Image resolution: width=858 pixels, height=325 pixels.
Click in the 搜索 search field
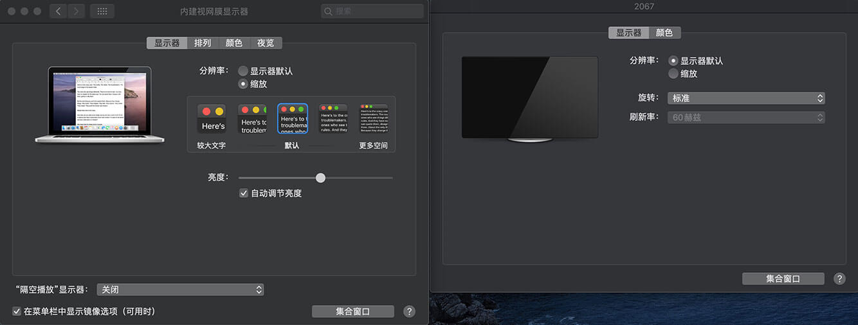[x=372, y=11]
